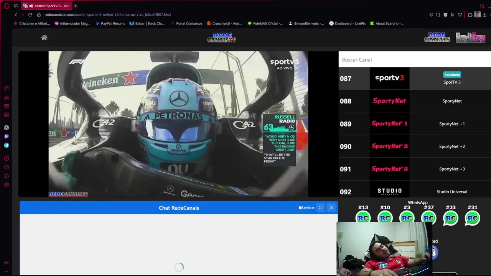Select channel 087 SporTV 3 row
The height and width of the screenshot is (276, 491).
click(415, 78)
